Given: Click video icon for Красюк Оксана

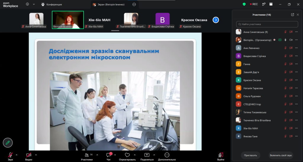Looking at the screenshot, I should (x=291, y=80).
